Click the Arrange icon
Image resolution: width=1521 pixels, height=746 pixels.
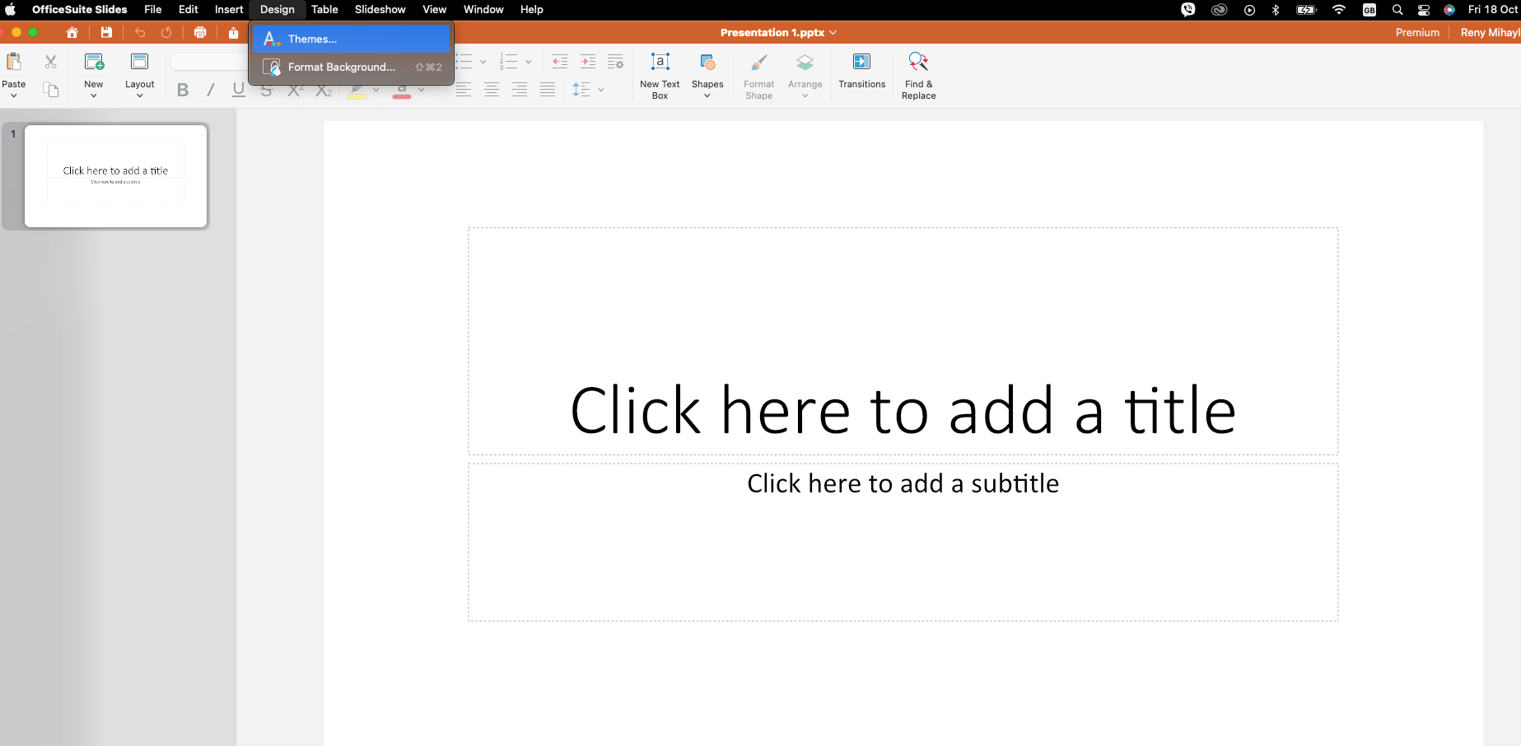(805, 74)
